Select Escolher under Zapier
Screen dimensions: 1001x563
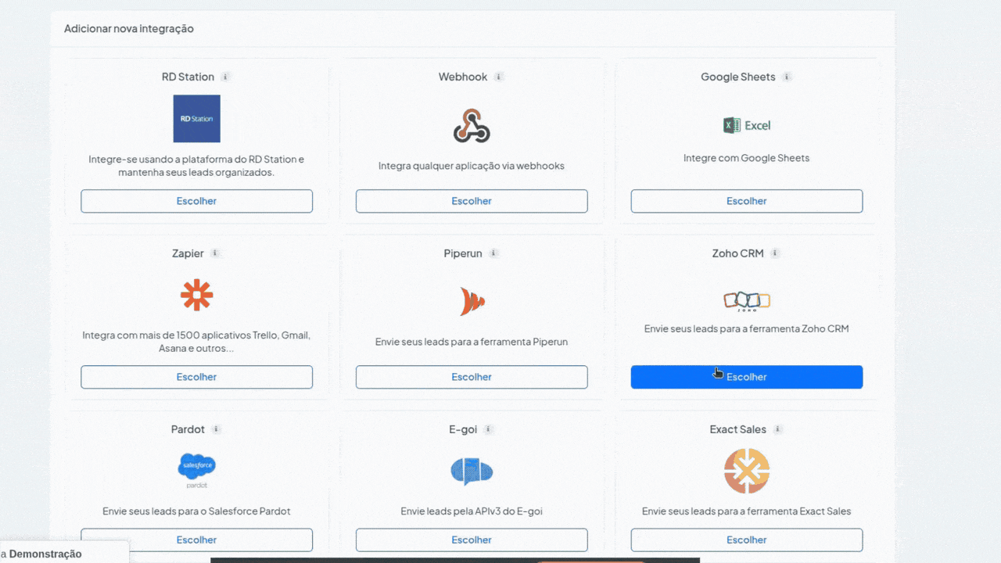pyautogui.click(x=196, y=377)
